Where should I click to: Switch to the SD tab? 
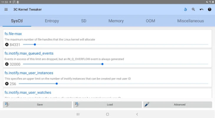[84, 21]
